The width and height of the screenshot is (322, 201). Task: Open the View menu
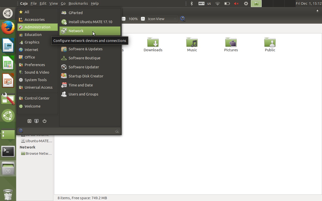point(54,4)
